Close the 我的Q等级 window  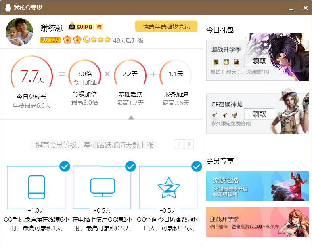[x=306, y=8]
